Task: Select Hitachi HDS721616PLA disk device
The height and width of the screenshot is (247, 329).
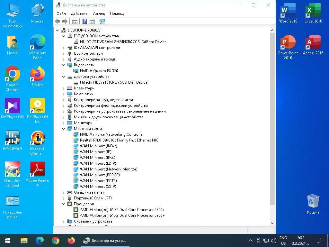Action: 113,82
